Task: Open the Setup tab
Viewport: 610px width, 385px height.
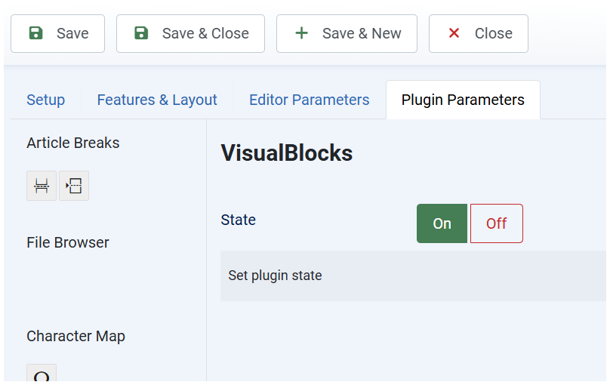Action: [x=45, y=100]
